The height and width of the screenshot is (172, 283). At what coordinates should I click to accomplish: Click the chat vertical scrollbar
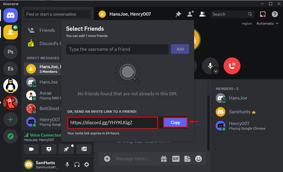coord(208,123)
